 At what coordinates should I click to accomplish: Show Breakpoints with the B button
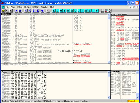86,11
